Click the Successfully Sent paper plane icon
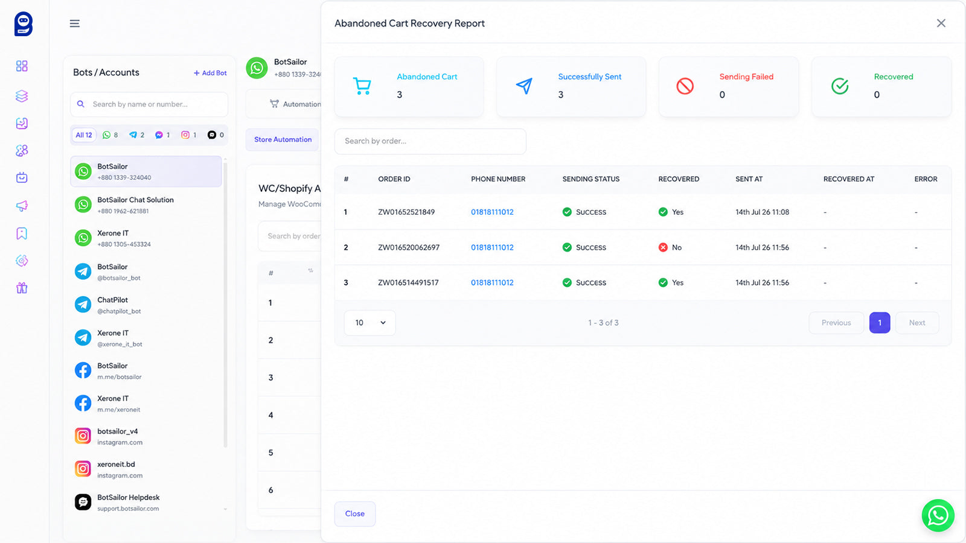This screenshot has height=543, width=966. click(x=524, y=86)
